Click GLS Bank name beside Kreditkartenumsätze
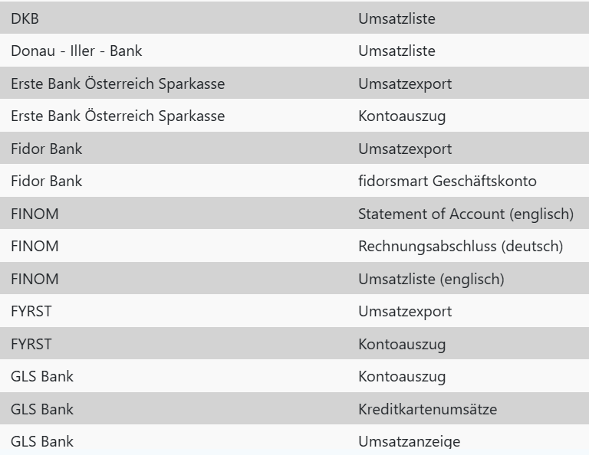Image resolution: width=589 pixels, height=455 pixels. [x=42, y=410]
